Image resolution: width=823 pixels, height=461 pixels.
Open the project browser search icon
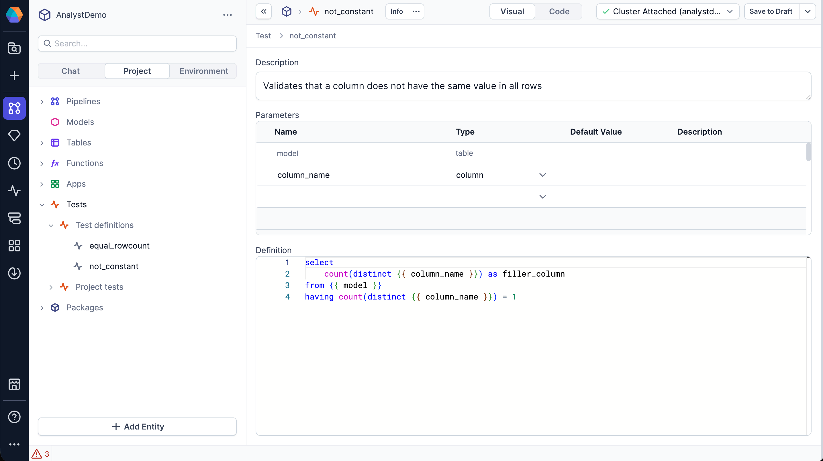click(14, 48)
